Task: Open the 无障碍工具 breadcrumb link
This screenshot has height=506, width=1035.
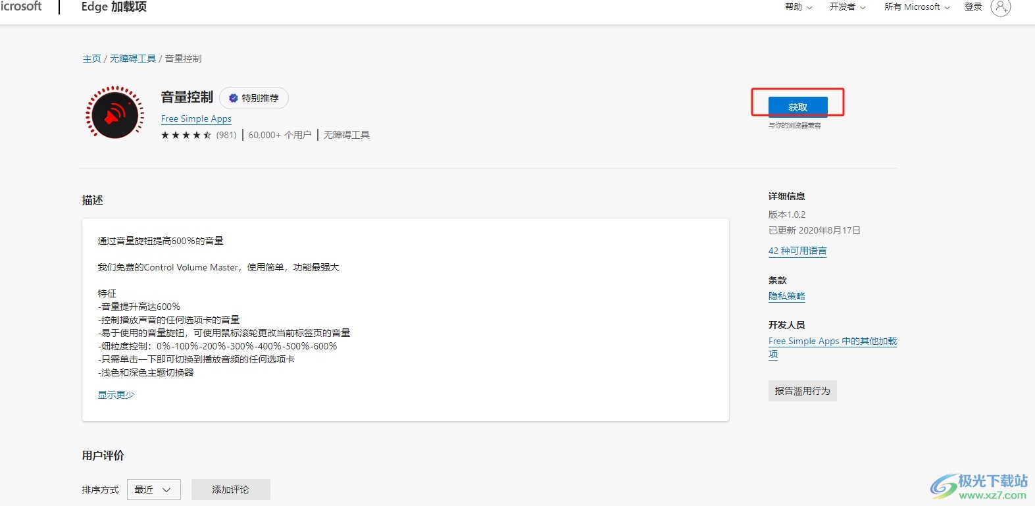Action: pos(133,59)
